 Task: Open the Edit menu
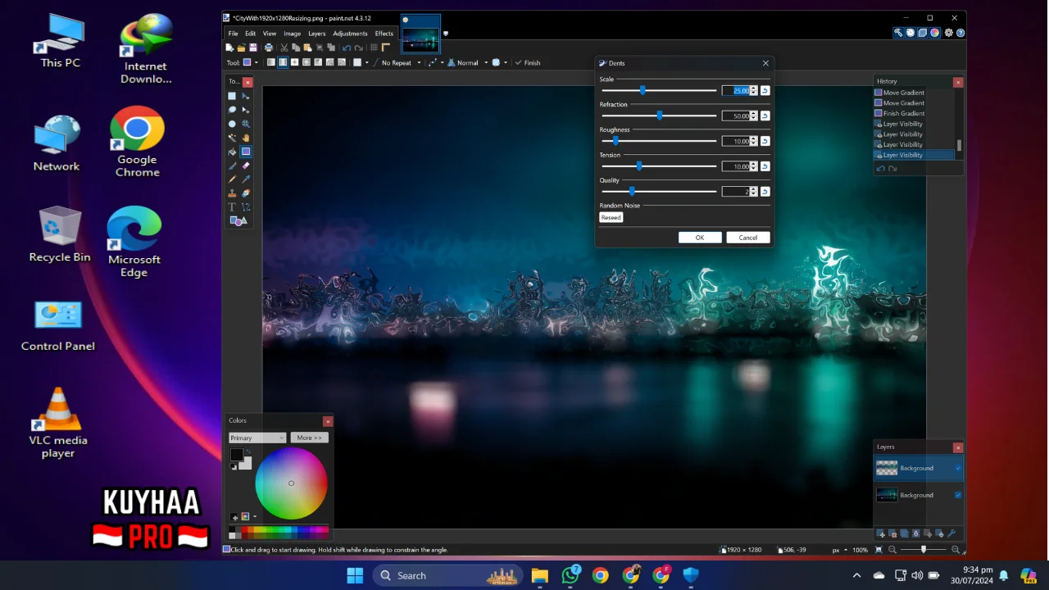tap(251, 34)
